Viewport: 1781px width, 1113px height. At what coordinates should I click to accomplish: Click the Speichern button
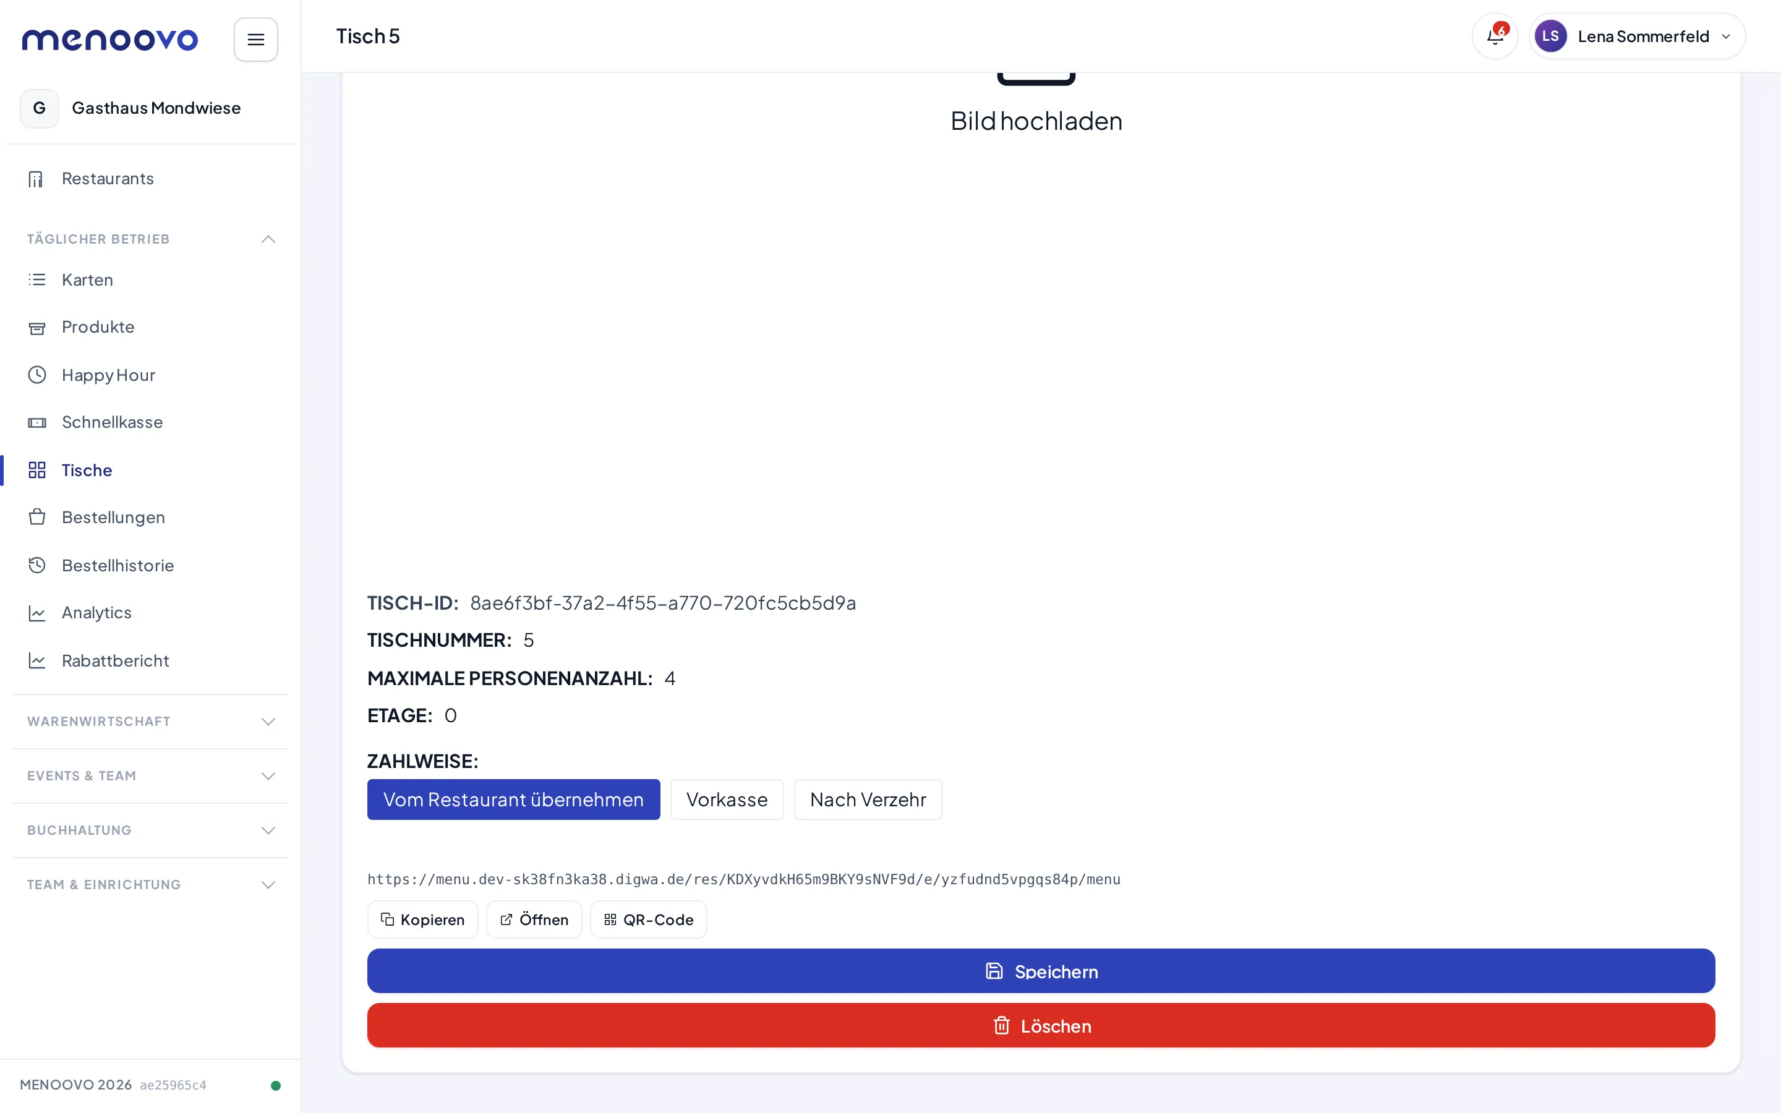[x=1041, y=971]
